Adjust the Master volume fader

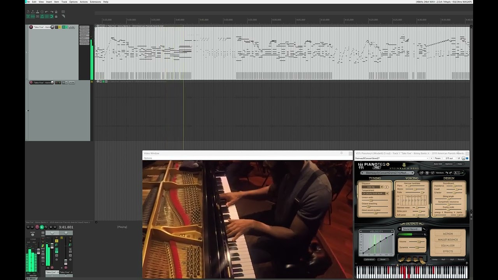(x=39, y=252)
